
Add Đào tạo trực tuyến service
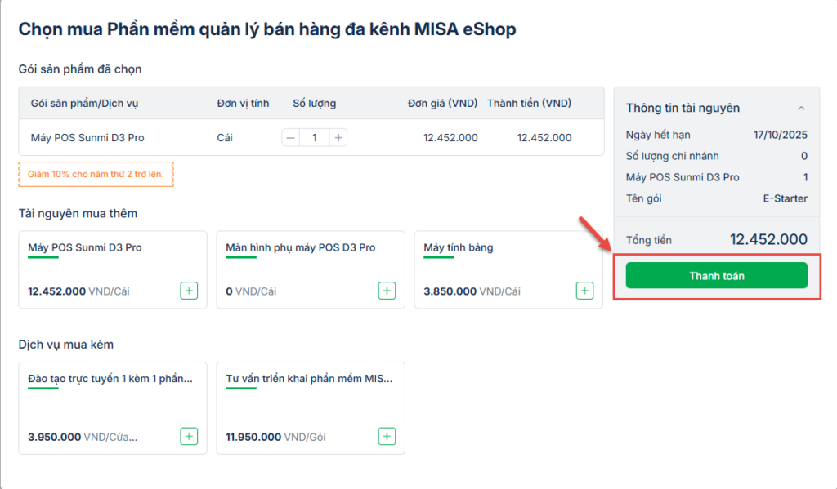pyautogui.click(x=189, y=437)
